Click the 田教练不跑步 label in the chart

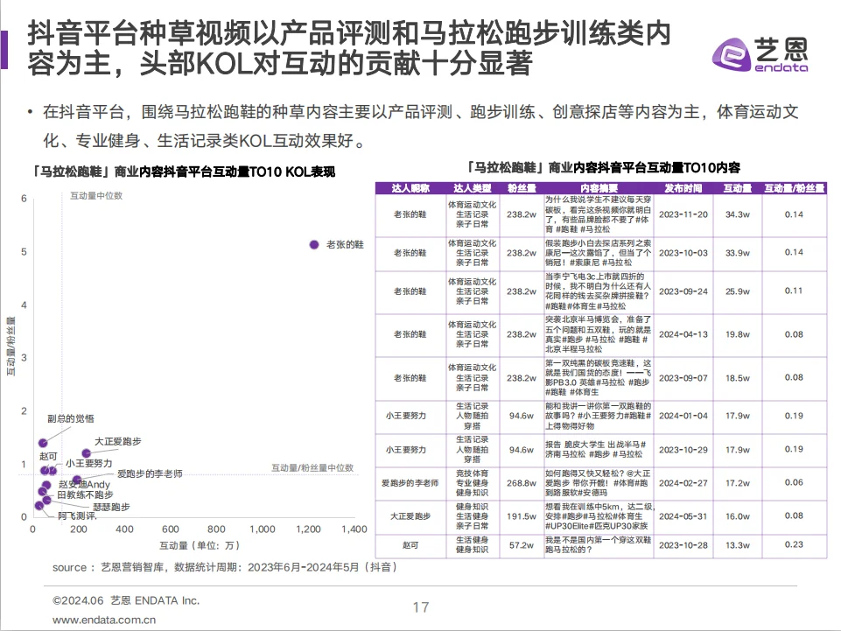click(x=85, y=494)
